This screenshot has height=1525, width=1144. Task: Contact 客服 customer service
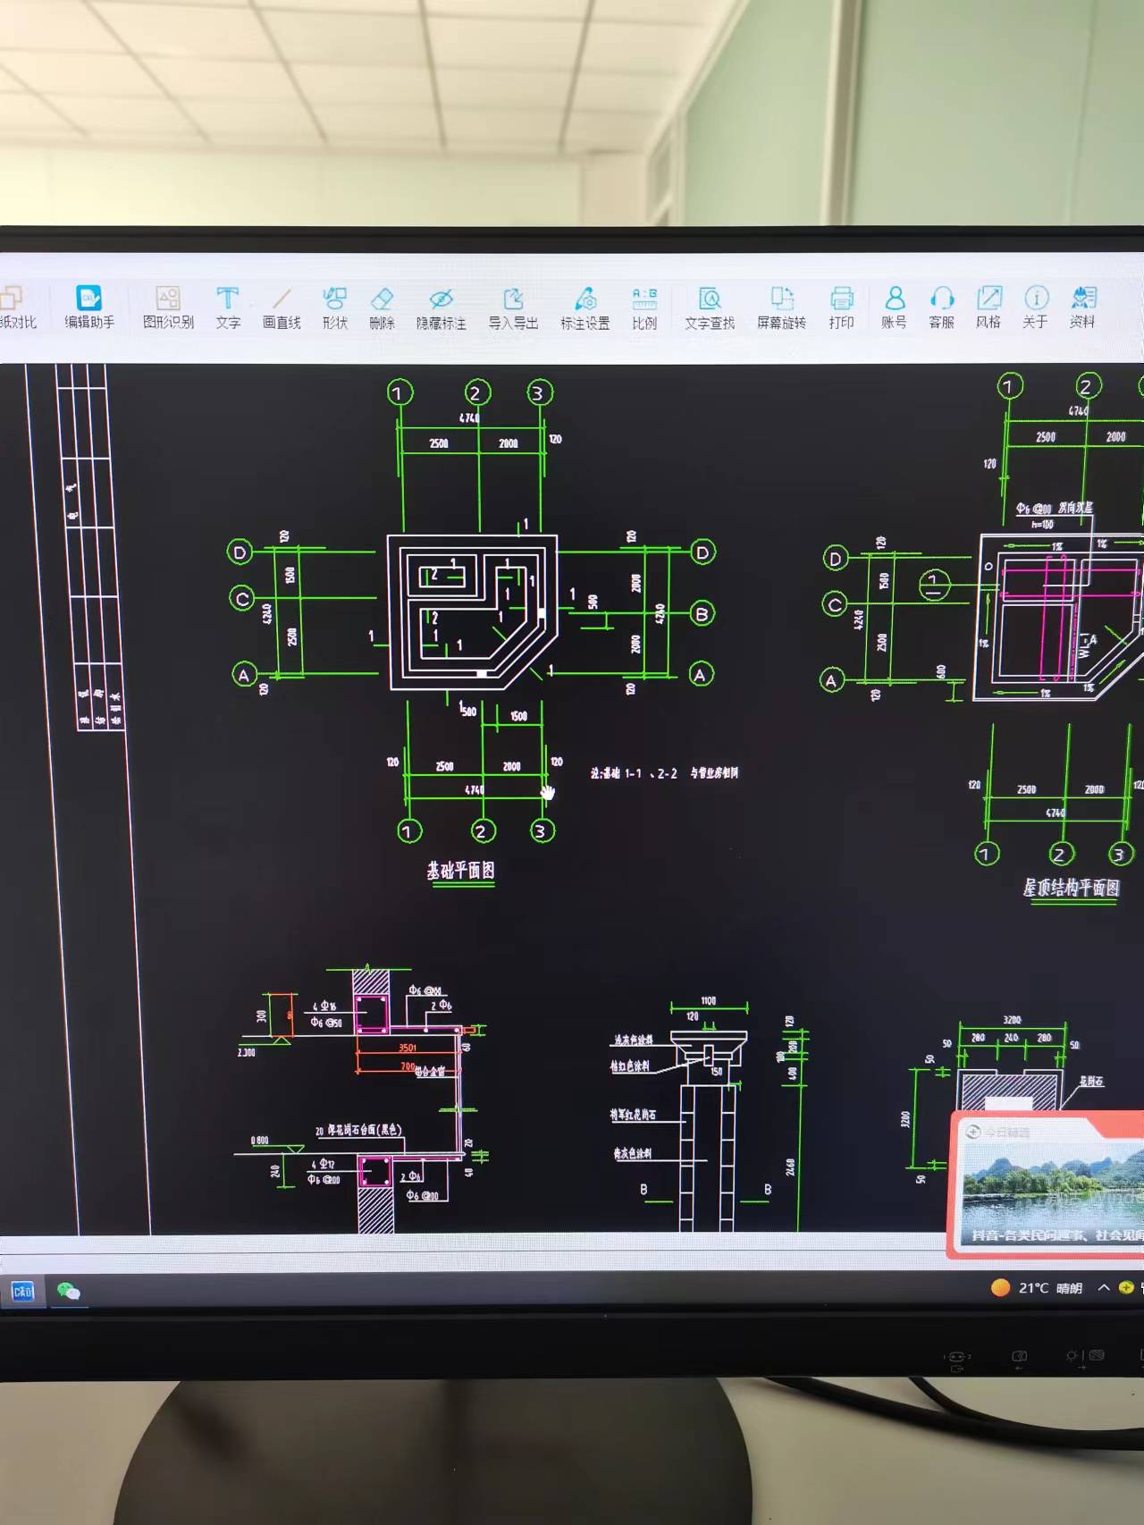(x=942, y=307)
